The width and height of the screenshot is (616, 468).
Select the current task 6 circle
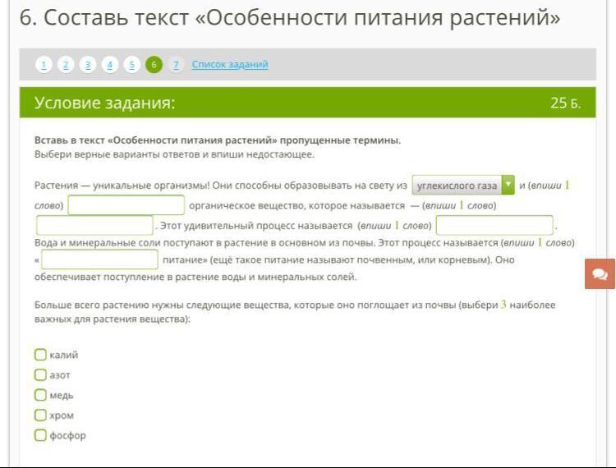[x=154, y=65]
